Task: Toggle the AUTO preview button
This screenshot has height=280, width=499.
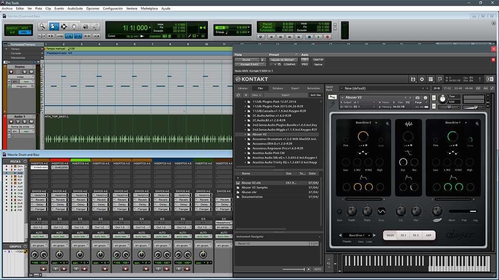Action: tap(317, 269)
